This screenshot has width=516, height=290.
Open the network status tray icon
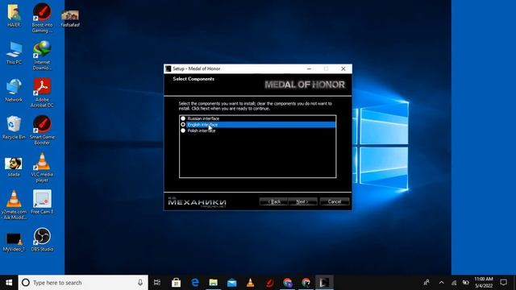(454, 283)
